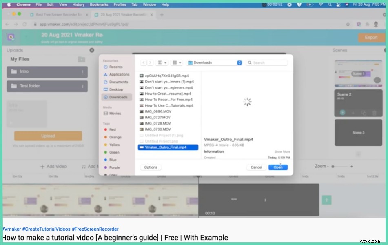Open Vmaker_Outro_Final.mp4 with the Open button
Image resolution: width=388 pixels, height=245 pixels.
pyautogui.click(x=278, y=167)
